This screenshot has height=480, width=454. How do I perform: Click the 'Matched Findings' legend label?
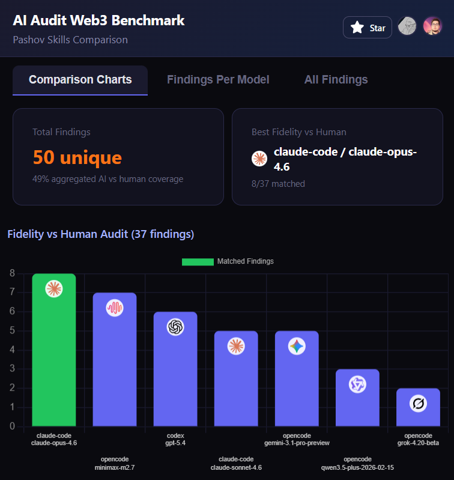click(246, 261)
